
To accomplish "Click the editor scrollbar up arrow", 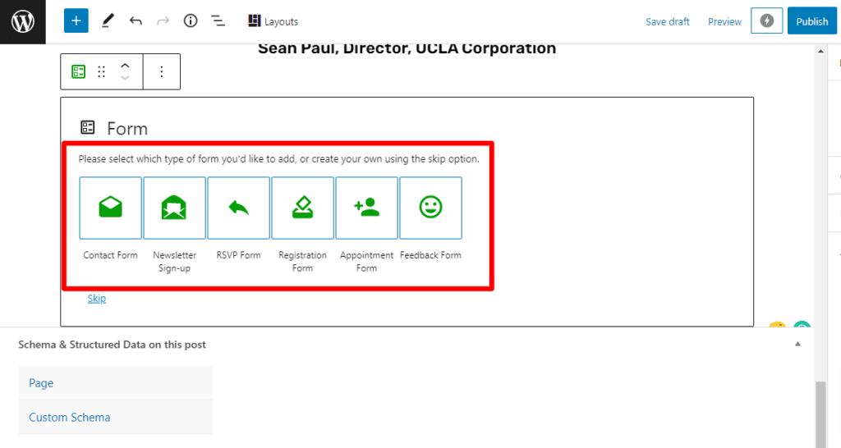I will (x=820, y=52).
